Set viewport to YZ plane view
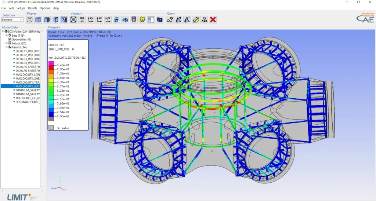Viewport: 376px width, 201px height. coord(108,20)
